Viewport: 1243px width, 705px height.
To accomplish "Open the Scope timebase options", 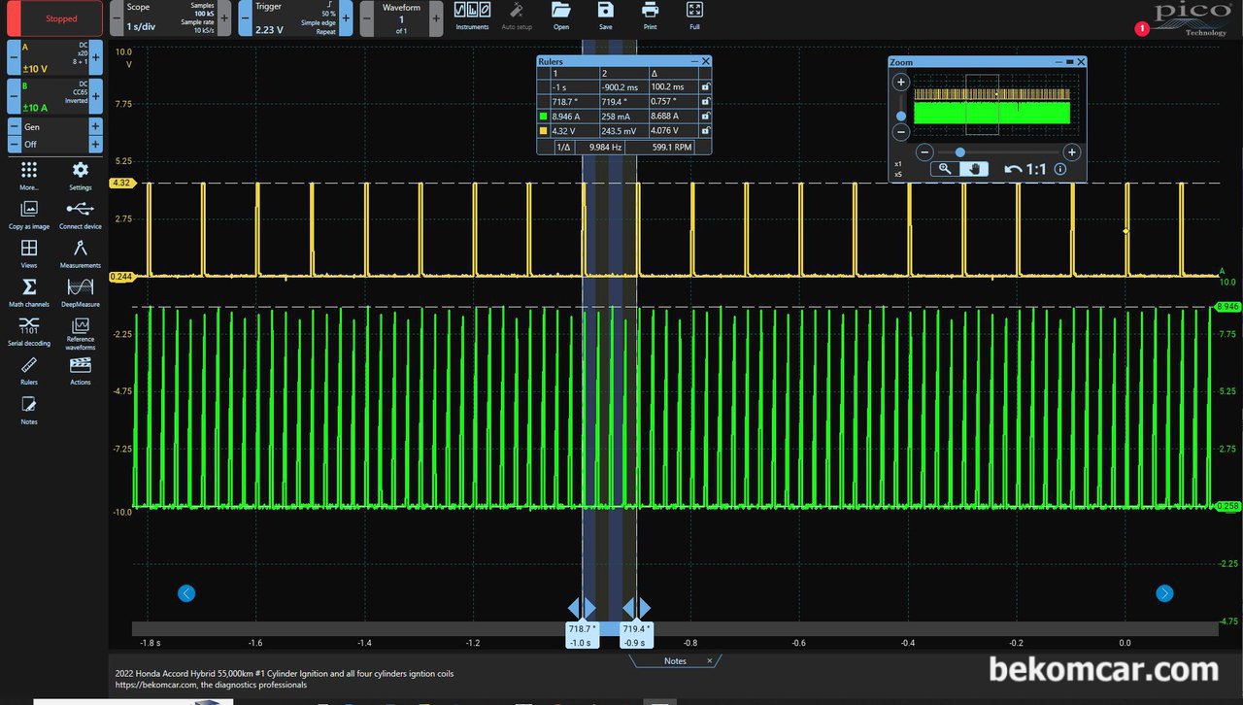I will 171,18.
